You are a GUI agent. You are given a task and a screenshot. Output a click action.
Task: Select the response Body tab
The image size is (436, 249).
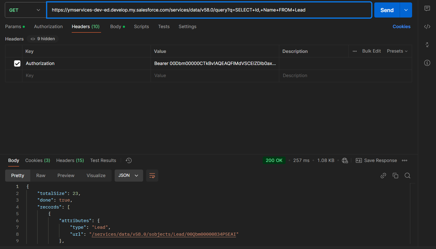coord(14,160)
